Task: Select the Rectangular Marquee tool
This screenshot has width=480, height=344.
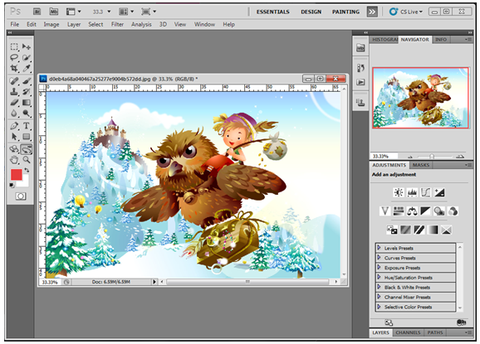Action: [14, 46]
